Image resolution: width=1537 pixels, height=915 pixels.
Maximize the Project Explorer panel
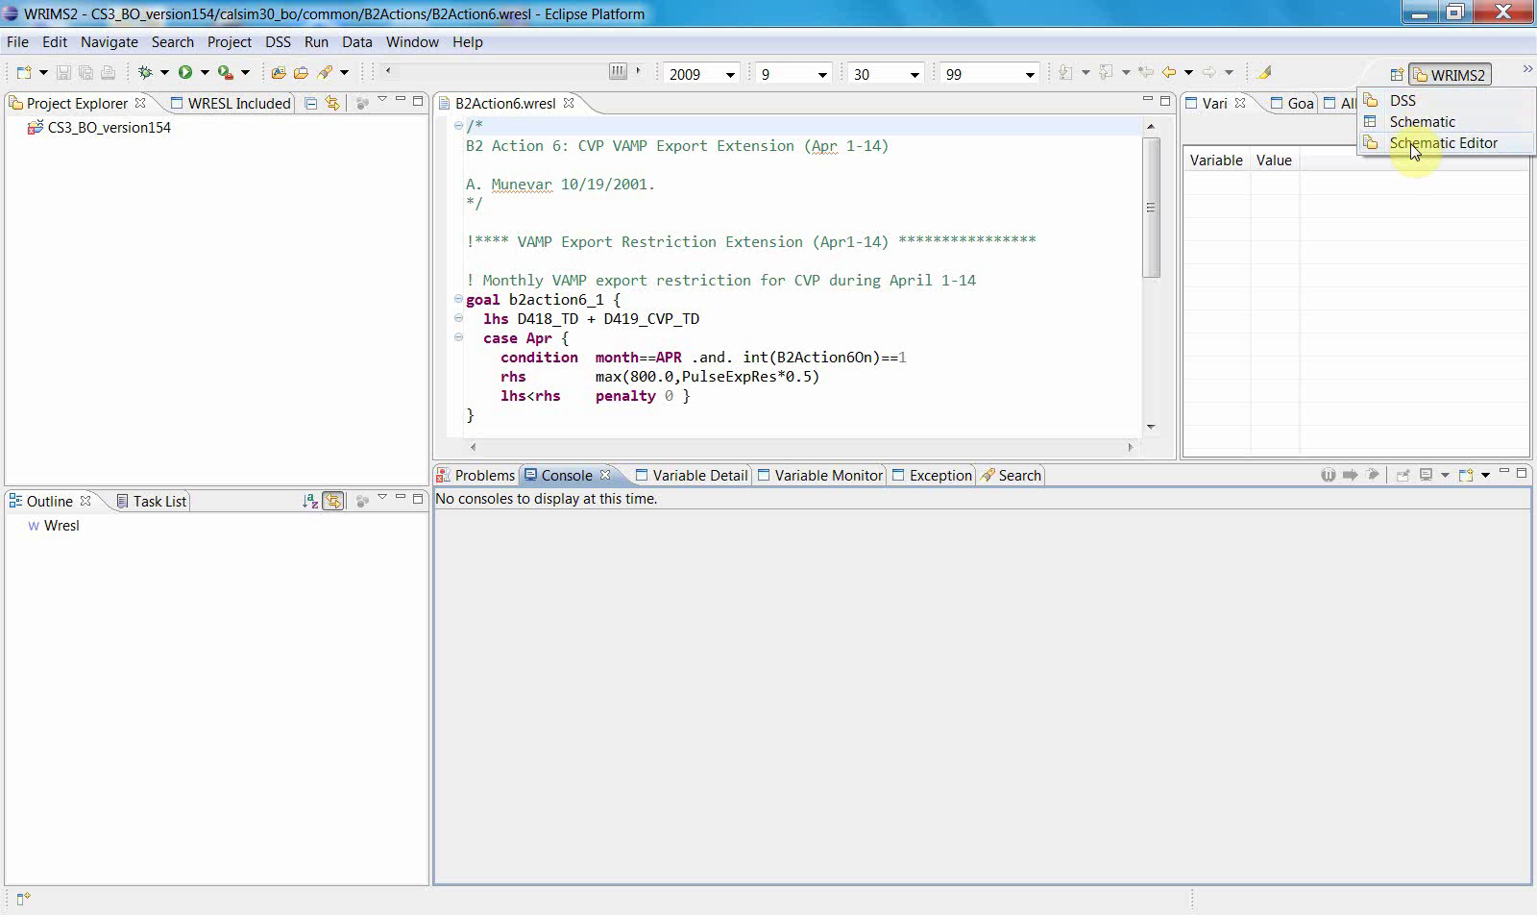(x=418, y=100)
